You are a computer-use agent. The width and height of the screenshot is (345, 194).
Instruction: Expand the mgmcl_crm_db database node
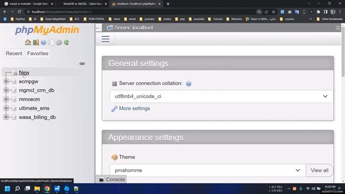click(6, 90)
